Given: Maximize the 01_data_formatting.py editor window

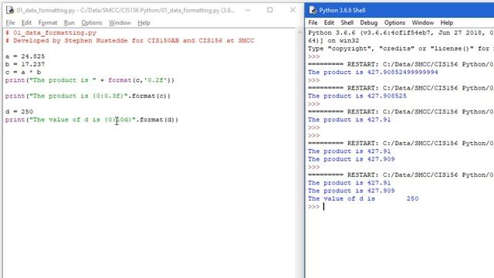Looking at the screenshot, I should 270,10.
